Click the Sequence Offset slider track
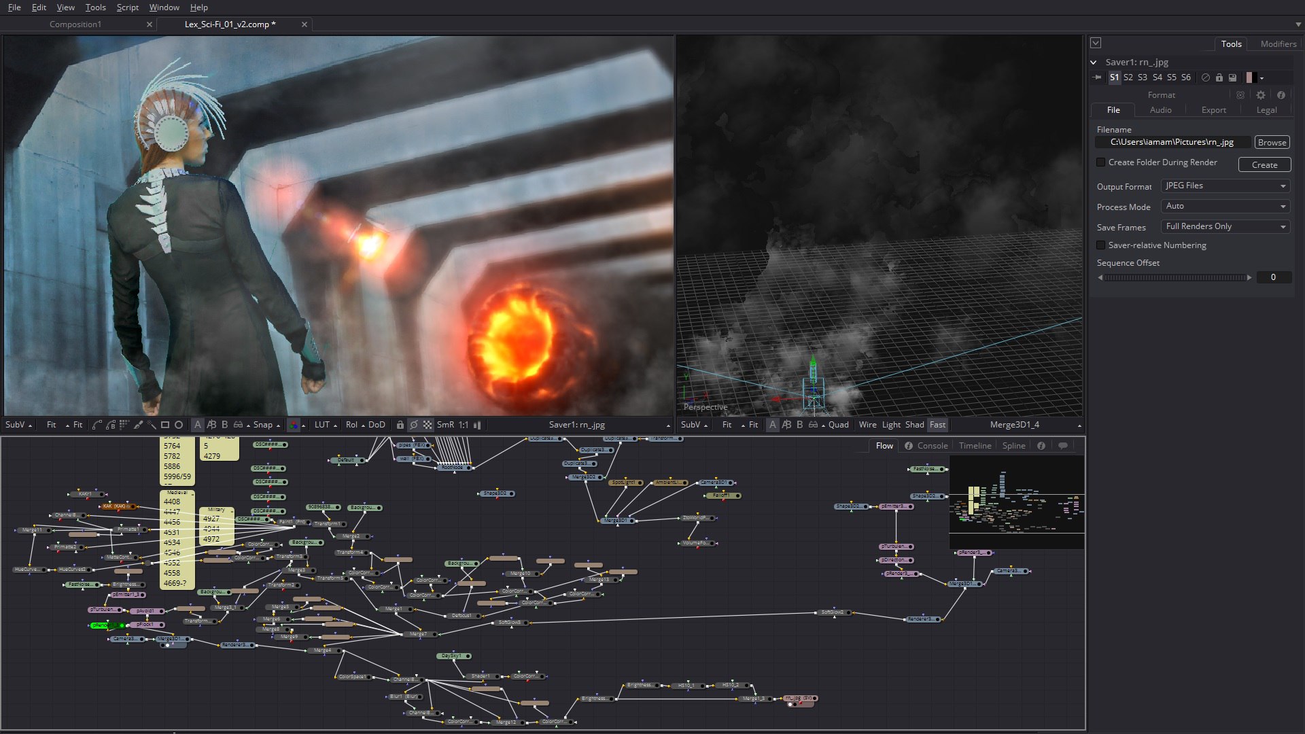 tap(1174, 277)
